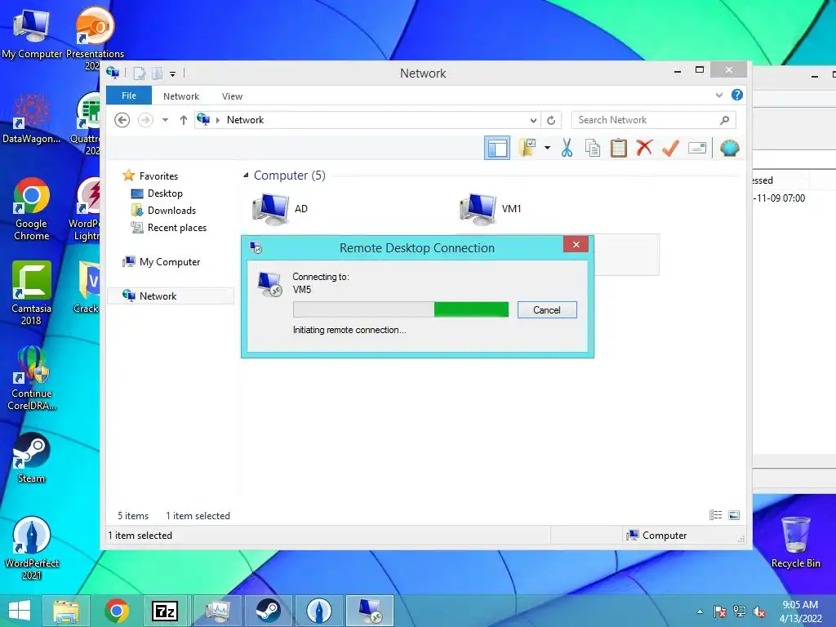
Task: Open Recent places in Favorites
Action: click(x=168, y=228)
